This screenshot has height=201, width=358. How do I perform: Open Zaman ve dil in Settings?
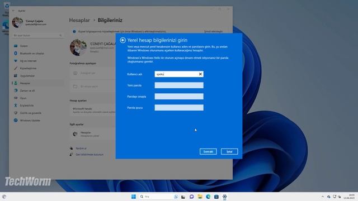(37, 90)
